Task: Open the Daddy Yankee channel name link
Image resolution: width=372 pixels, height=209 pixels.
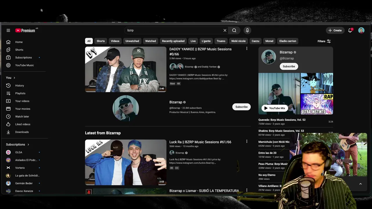Action: (209, 67)
